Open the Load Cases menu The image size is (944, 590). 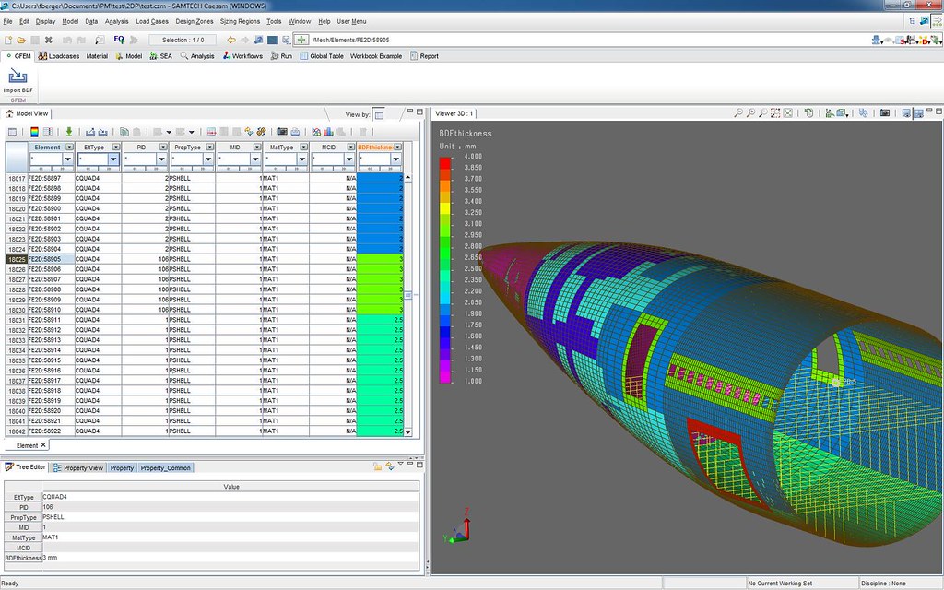click(152, 21)
